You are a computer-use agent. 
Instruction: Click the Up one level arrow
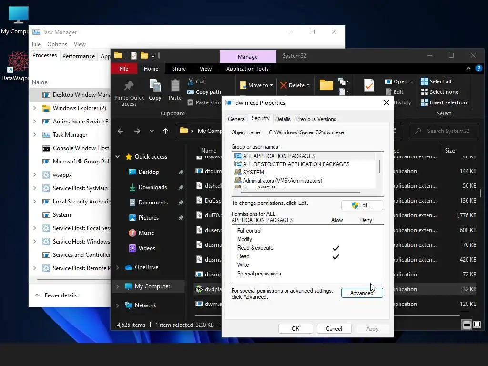click(x=165, y=132)
